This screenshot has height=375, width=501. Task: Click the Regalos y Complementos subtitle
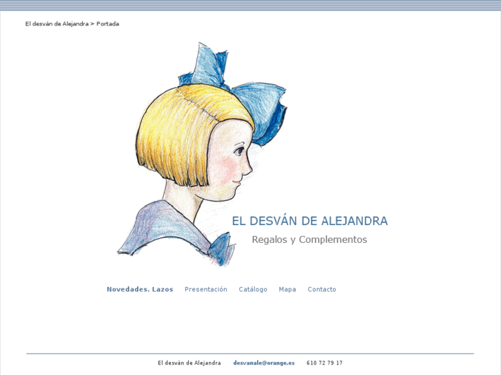coord(309,239)
